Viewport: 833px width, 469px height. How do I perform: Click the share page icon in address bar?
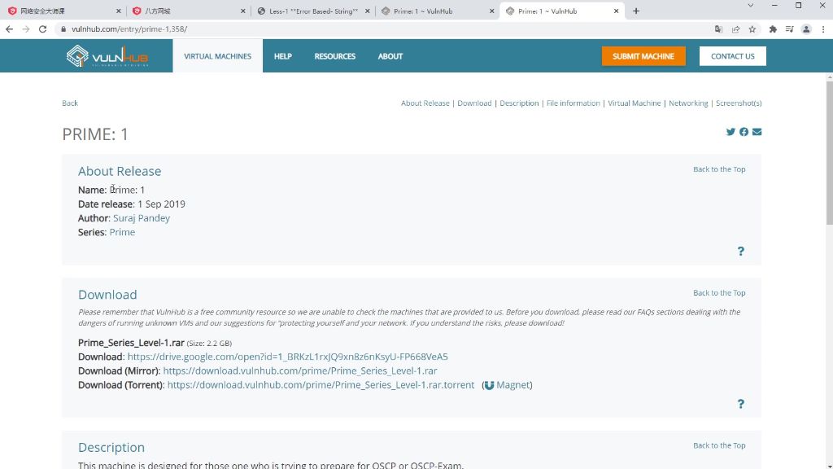tap(735, 29)
